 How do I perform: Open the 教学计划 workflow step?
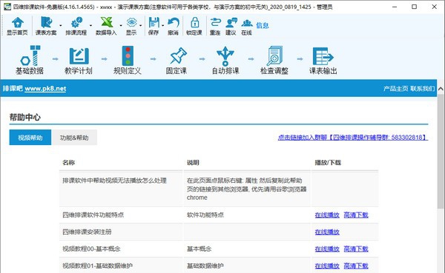79,61
